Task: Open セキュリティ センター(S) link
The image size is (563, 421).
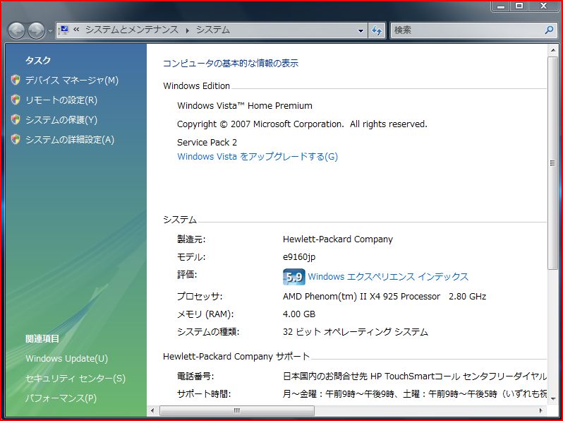Action: click(x=75, y=378)
